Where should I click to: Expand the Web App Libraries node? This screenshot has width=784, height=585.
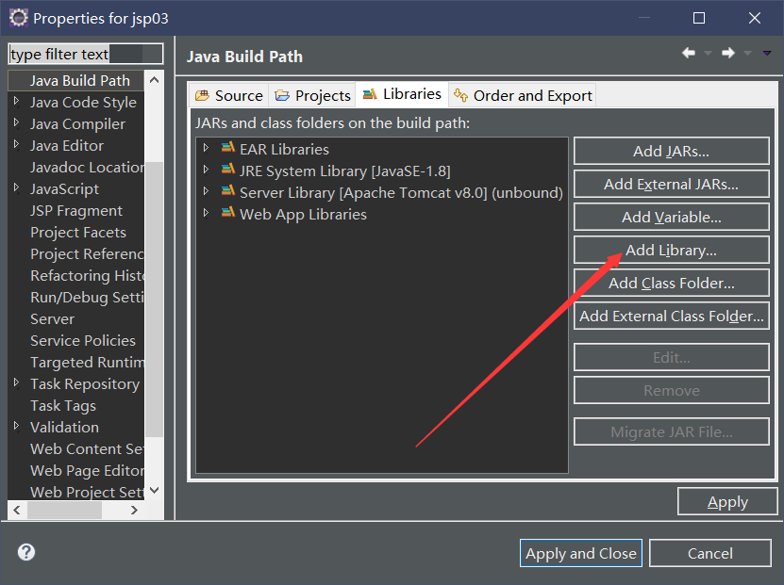click(x=206, y=213)
